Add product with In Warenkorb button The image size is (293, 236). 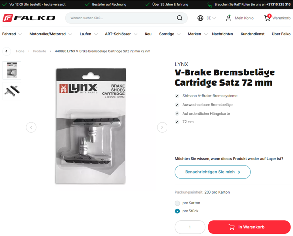[x=249, y=227]
